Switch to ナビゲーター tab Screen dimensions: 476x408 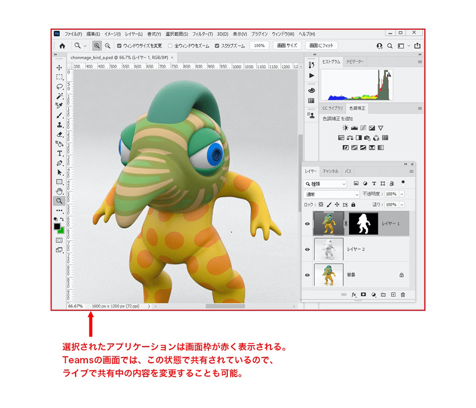[x=354, y=62]
